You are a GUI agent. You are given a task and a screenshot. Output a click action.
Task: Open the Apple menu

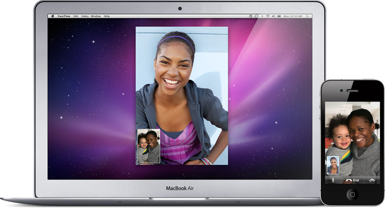tap(53, 16)
